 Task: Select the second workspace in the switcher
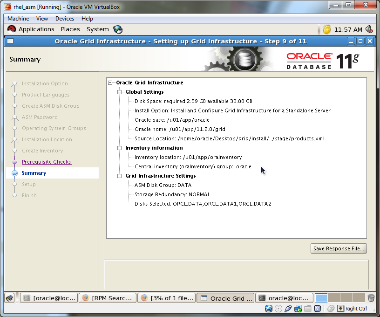334,298
